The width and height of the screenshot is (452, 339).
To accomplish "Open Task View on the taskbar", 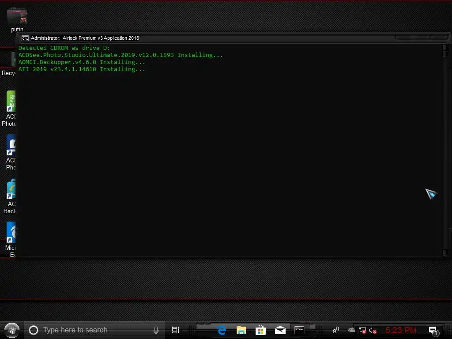I will pyautogui.click(x=176, y=330).
